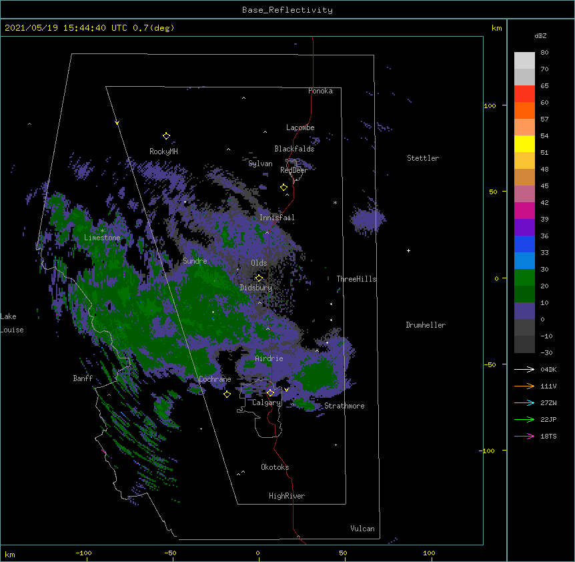
Task: Click the white plus marker between Stettler and Drumheller
Action: click(x=408, y=250)
